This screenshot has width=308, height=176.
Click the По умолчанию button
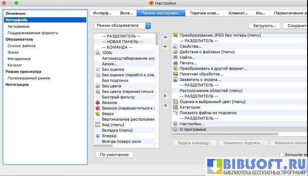[114, 155]
